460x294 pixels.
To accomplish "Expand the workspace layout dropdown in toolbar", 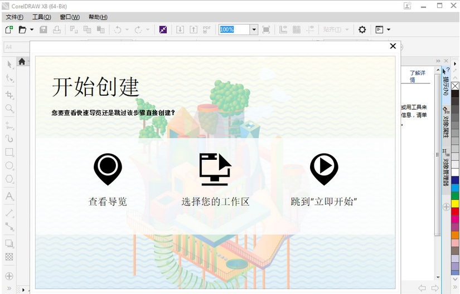I will (388, 30).
